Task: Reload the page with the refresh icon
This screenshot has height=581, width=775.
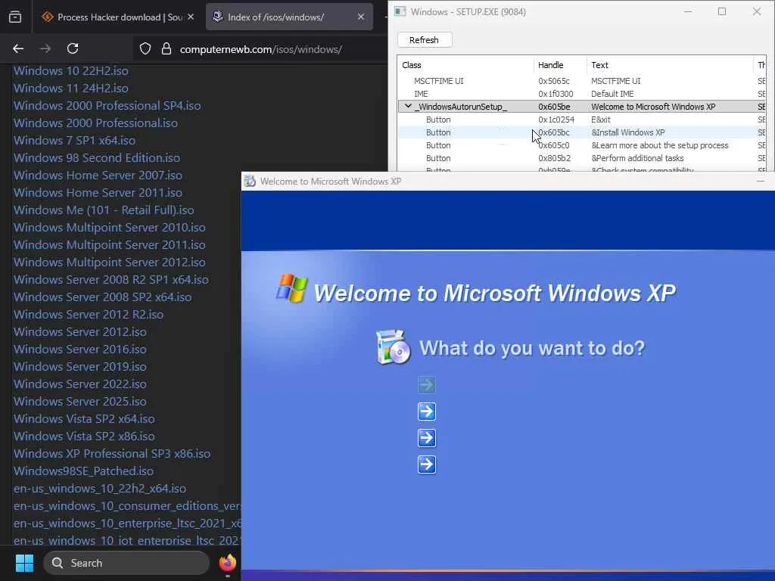Action: (73, 48)
